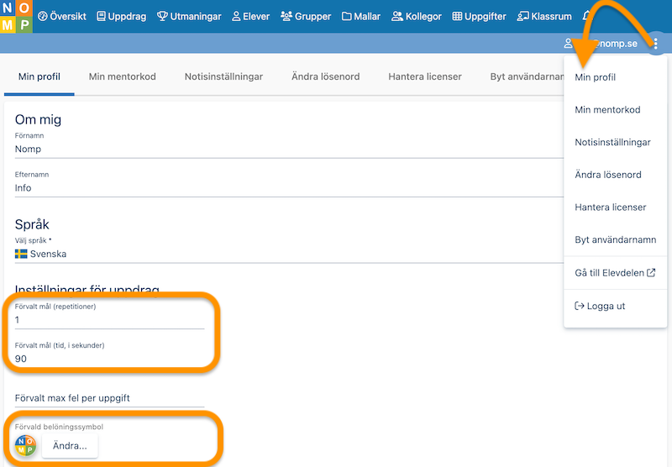Viewport: 672px width, 467px height.
Task: Switch to the Notisinställningar tab
Action: tap(223, 76)
